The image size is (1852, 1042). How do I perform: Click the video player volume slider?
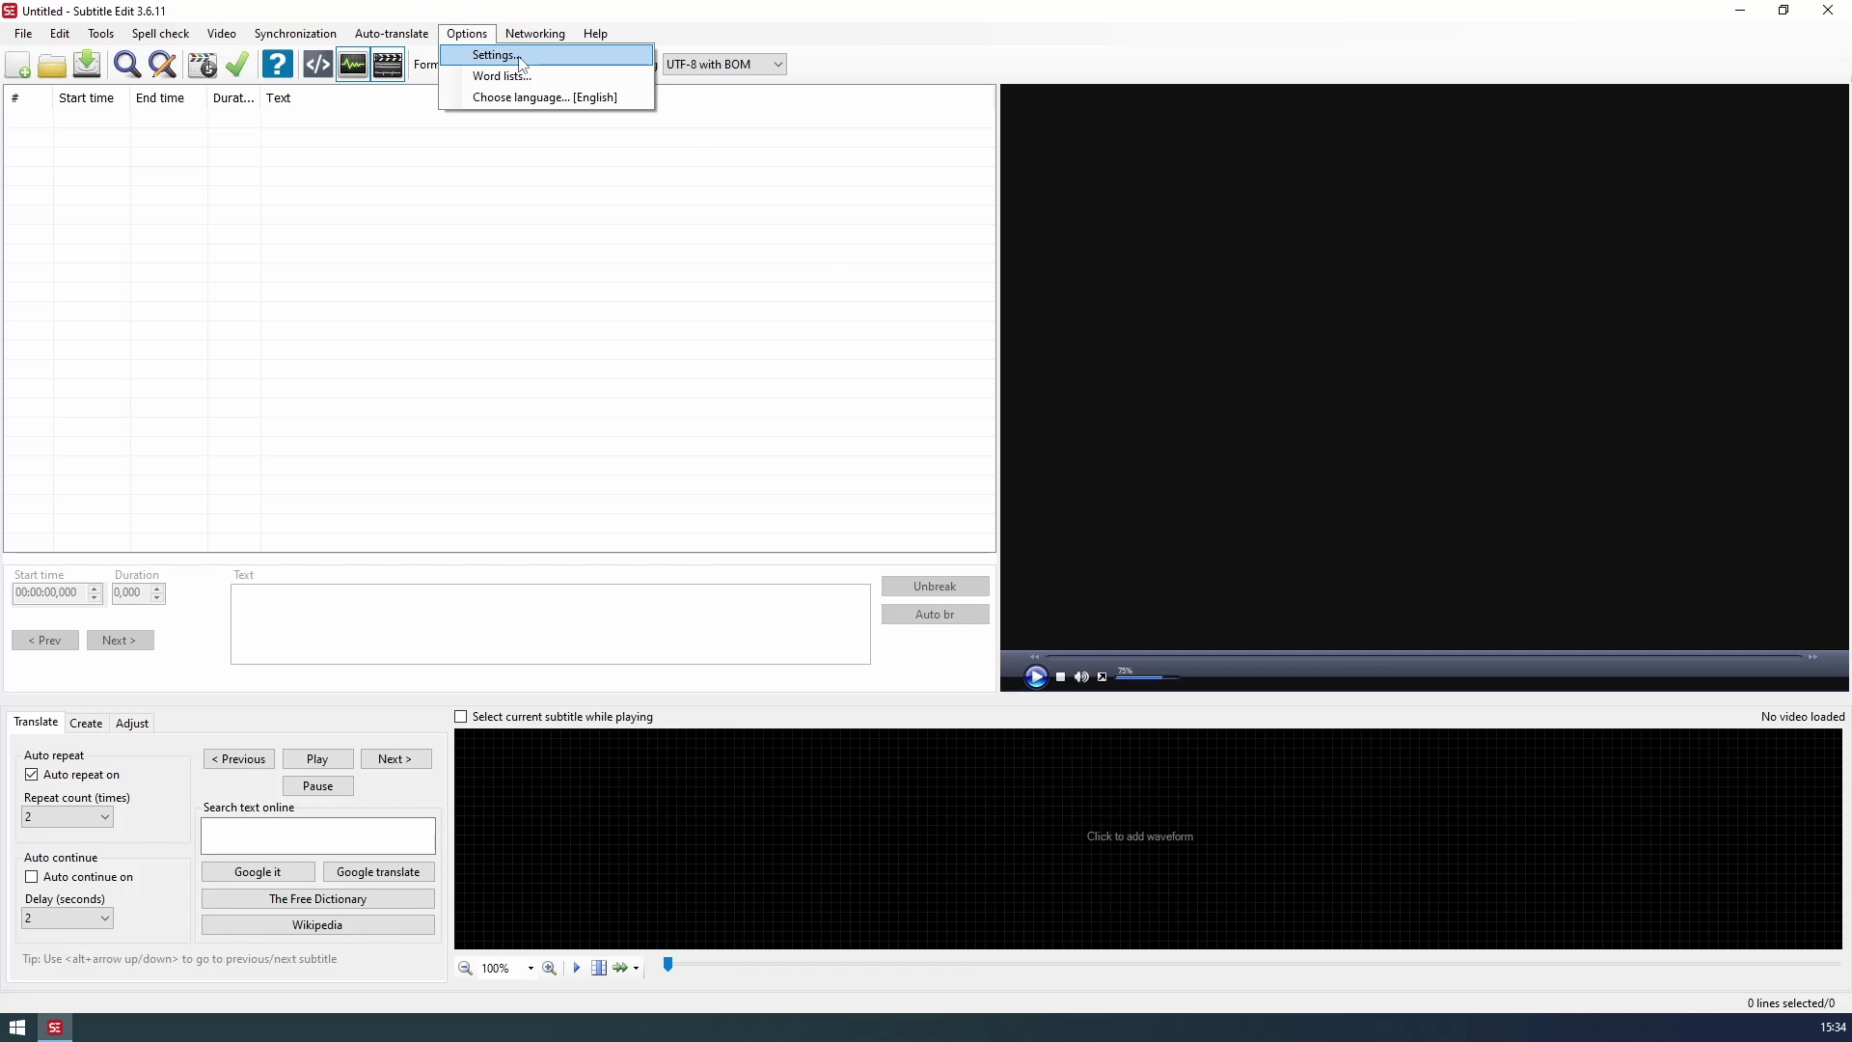coord(1146,677)
